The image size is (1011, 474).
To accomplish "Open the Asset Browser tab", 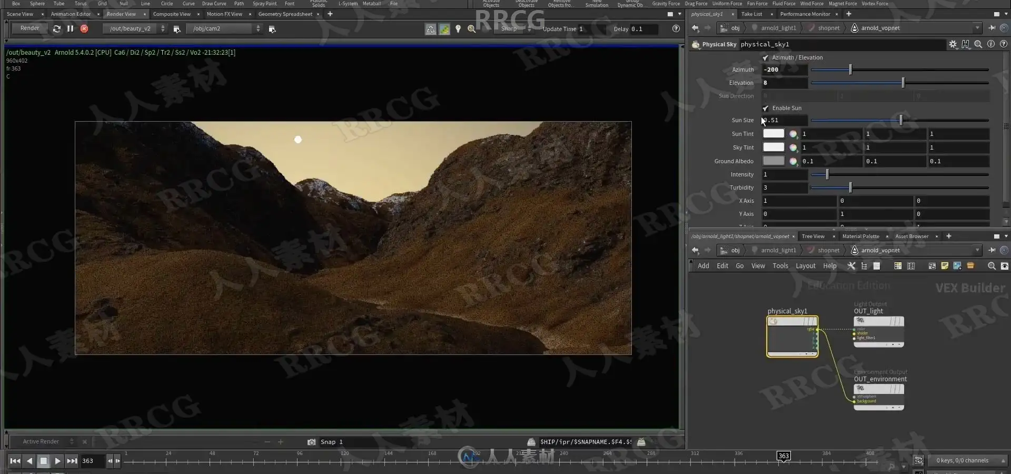I will (x=911, y=236).
